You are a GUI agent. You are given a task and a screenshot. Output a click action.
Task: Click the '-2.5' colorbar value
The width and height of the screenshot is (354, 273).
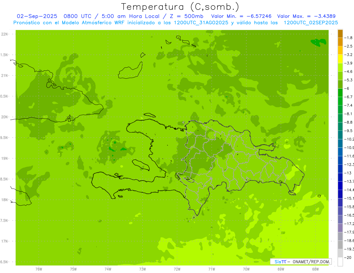pyautogui.click(x=349, y=46)
